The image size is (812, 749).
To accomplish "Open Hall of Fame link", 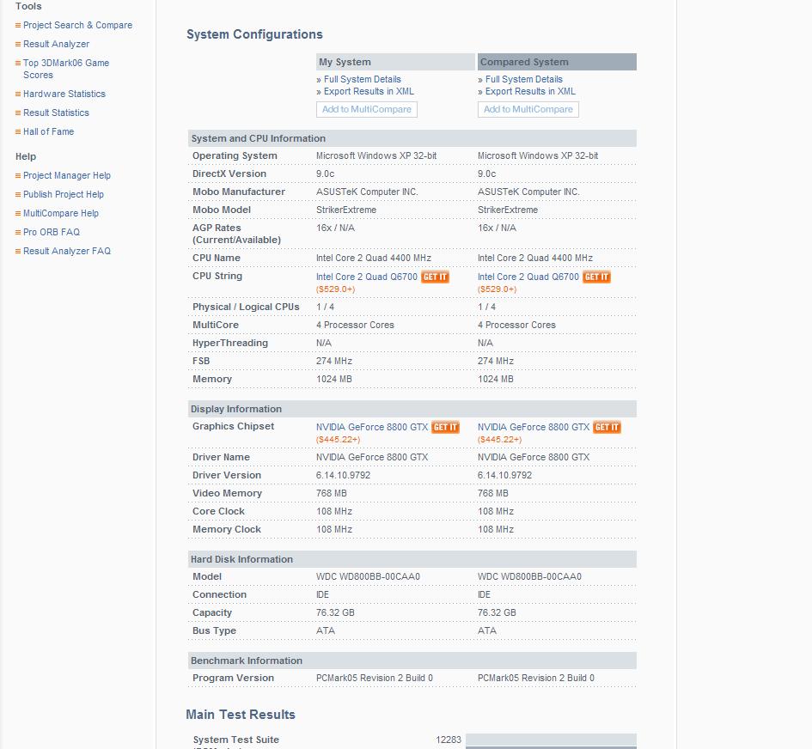I will pyautogui.click(x=49, y=131).
